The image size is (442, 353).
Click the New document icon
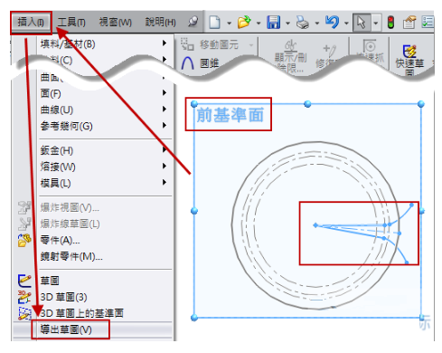pos(214,23)
